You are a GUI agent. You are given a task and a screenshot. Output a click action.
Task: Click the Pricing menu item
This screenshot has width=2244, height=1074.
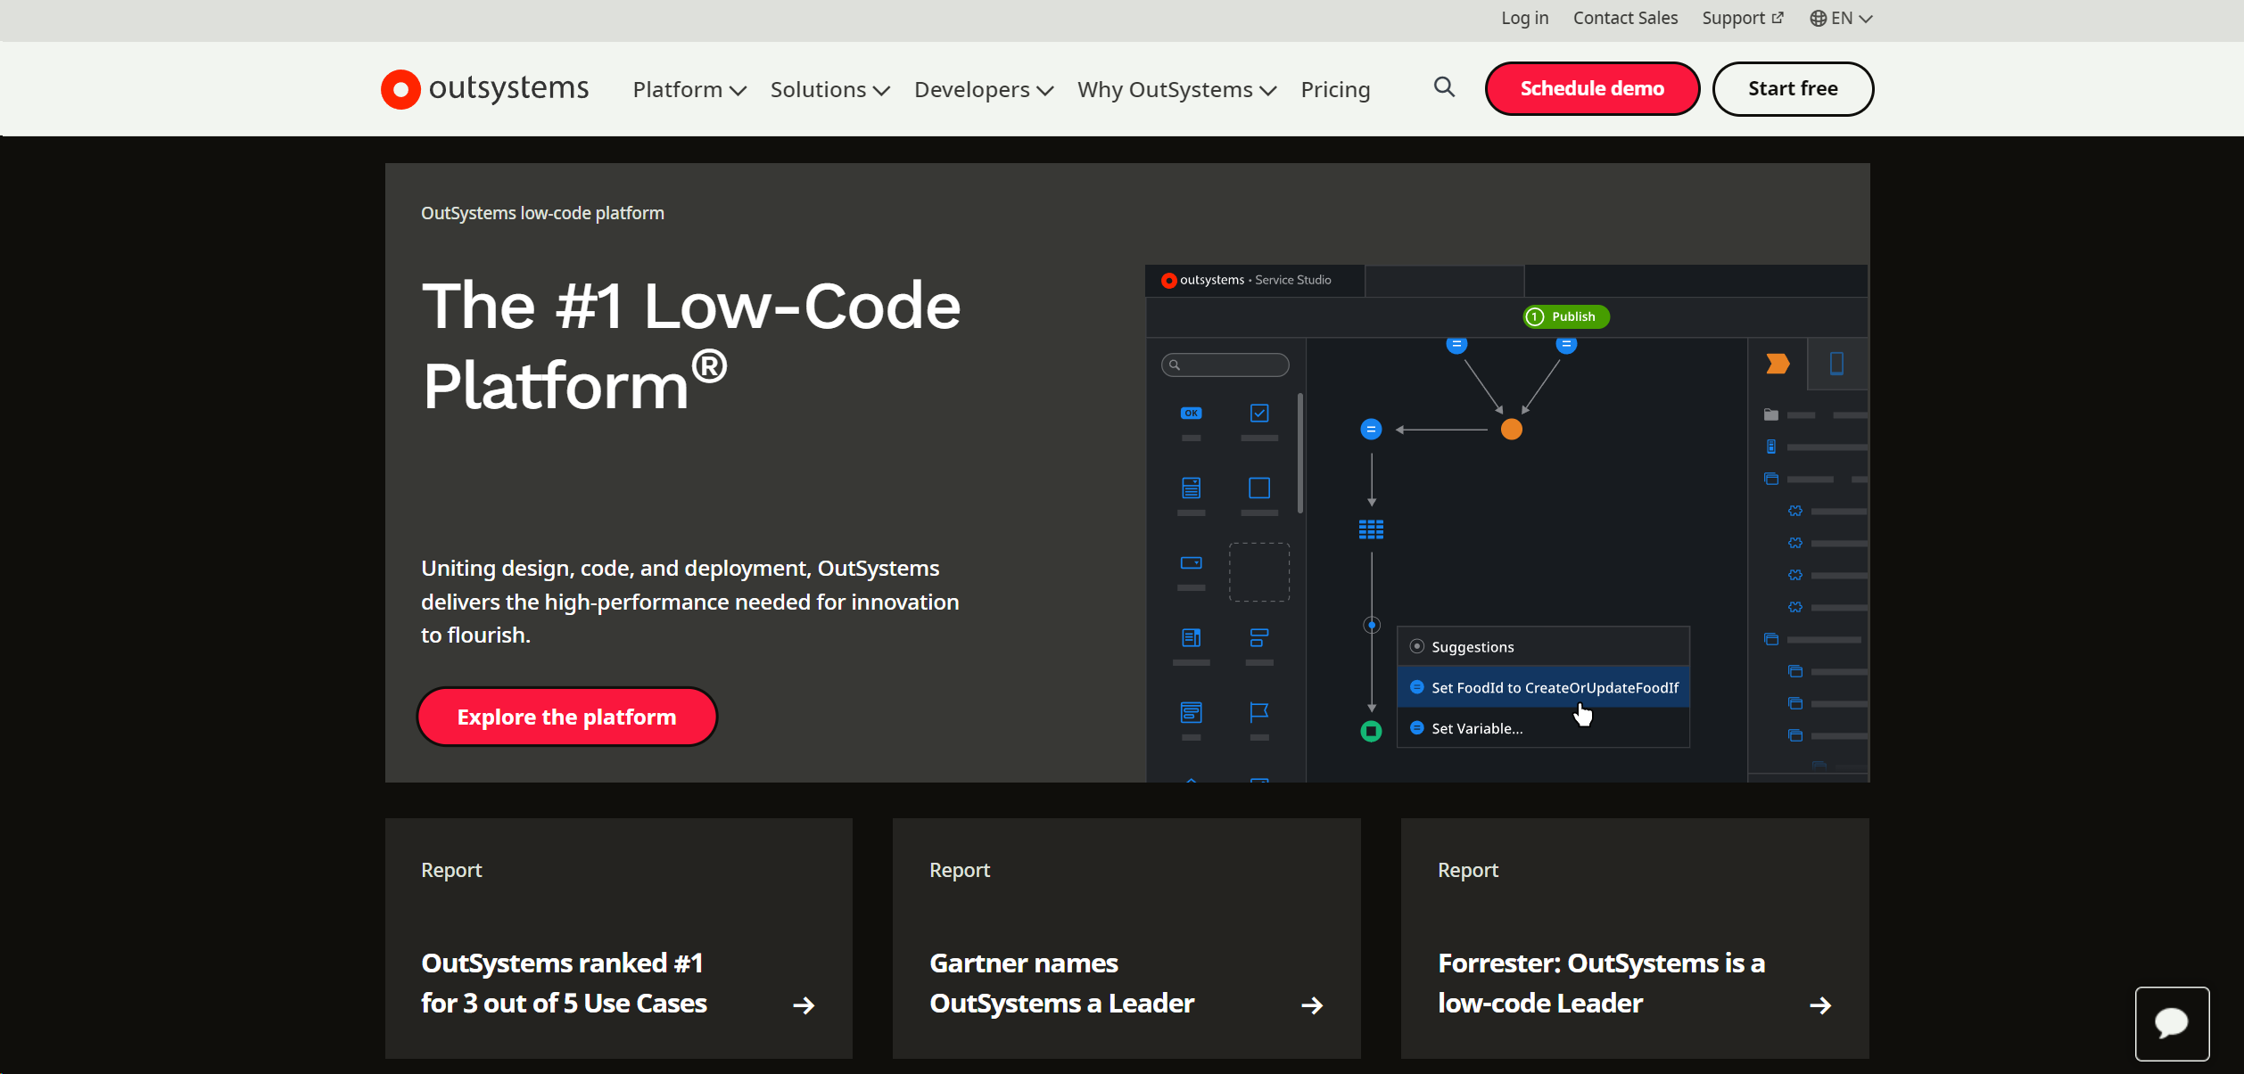1333,88
